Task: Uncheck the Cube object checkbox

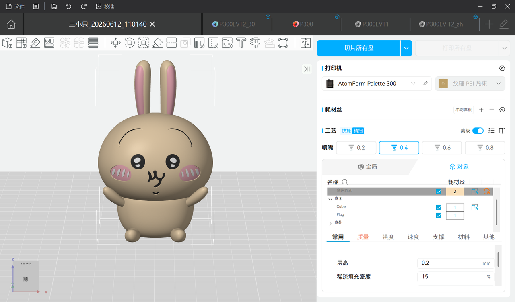Action: coord(439,208)
